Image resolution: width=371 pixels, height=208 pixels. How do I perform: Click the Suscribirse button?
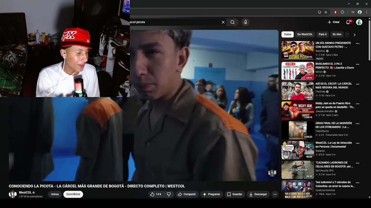(73, 194)
